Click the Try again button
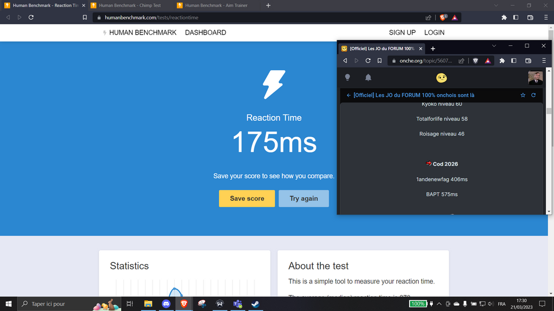Screen dimensions: 554x311 pos(304,199)
